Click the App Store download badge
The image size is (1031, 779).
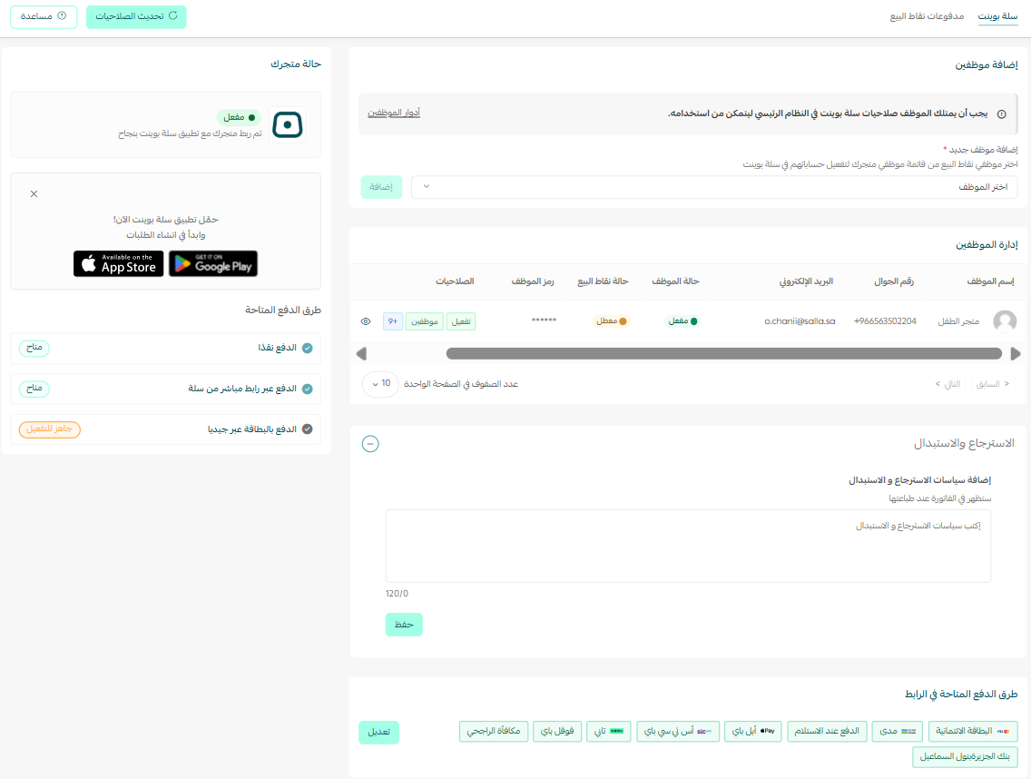click(x=118, y=264)
